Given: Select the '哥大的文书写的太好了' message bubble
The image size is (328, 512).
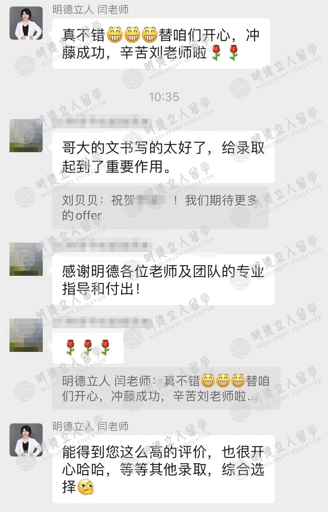Looking at the screenshot, I should pyautogui.click(x=164, y=157).
